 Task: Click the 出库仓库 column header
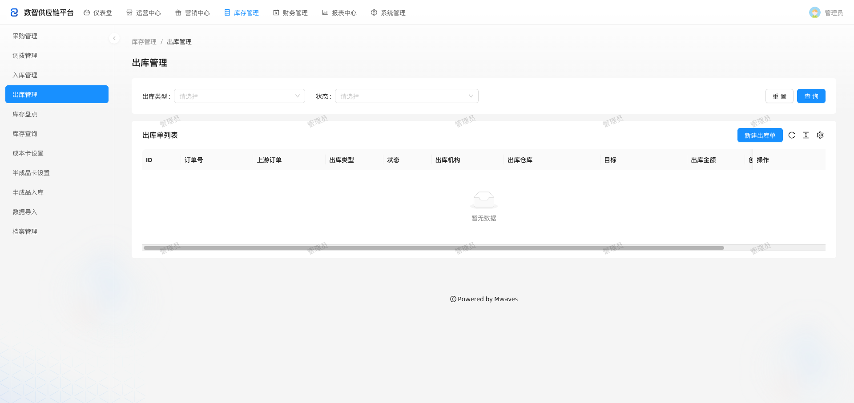[552, 160]
